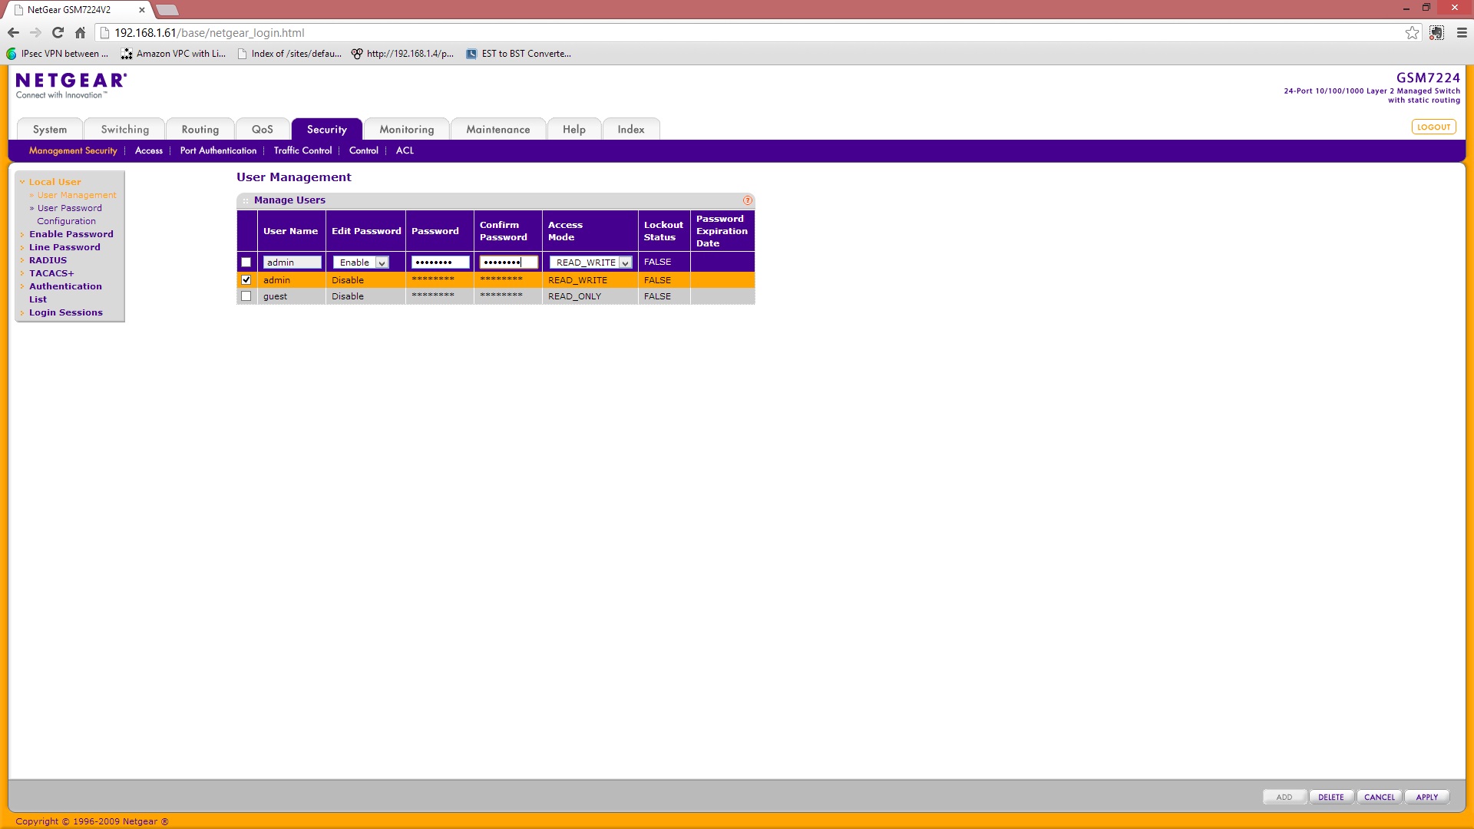Click the browser reload icon
Image resolution: width=1474 pixels, height=829 pixels.
58,32
